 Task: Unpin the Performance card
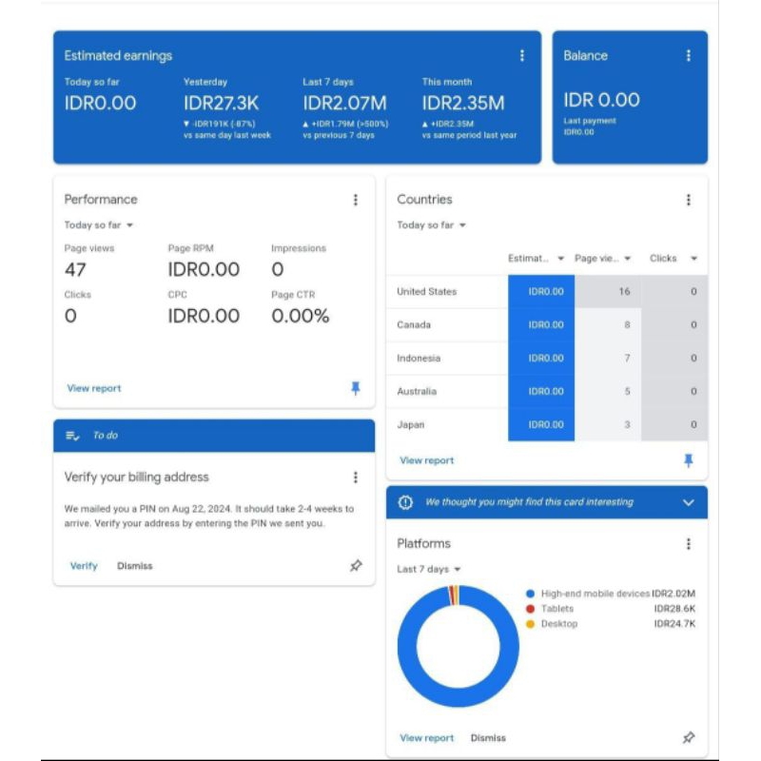[x=354, y=387]
